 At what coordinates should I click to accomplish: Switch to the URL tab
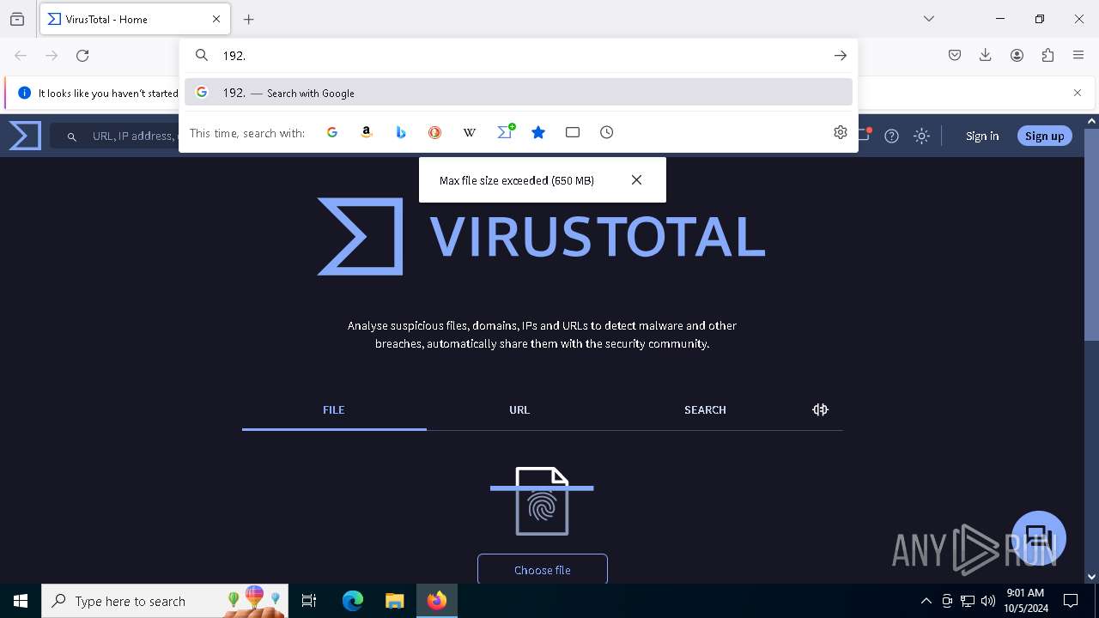point(519,410)
